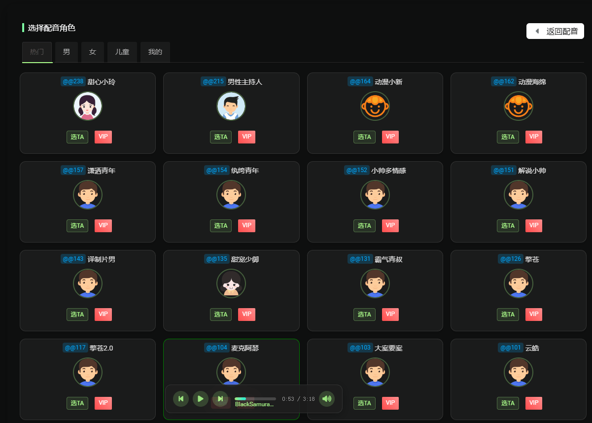The width and height of the screenshot is (592, 423).
Task: Click the 云皓 avatar icon
Action: point(519,372)
